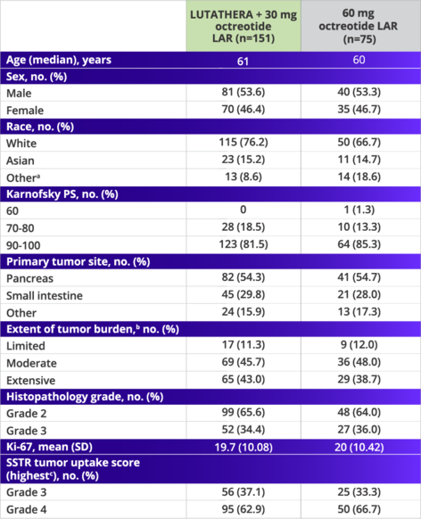Screen dimensions: 421x519
Task: Select the Limited row label
Action: pos(26,346)
